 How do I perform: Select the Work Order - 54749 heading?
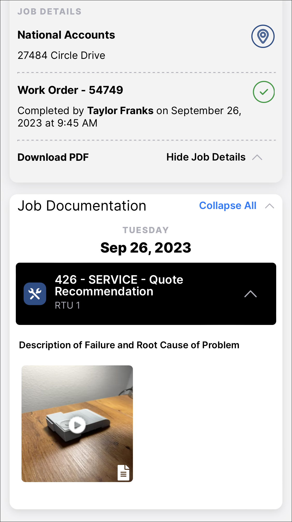tap(70, 90)
